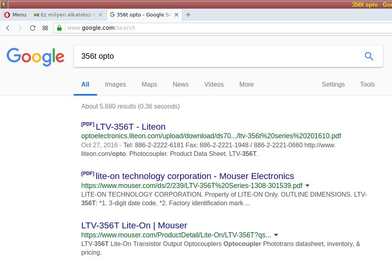The image size is (392, 264).
Task: Reload the current page
Action: tap(33, 28)
